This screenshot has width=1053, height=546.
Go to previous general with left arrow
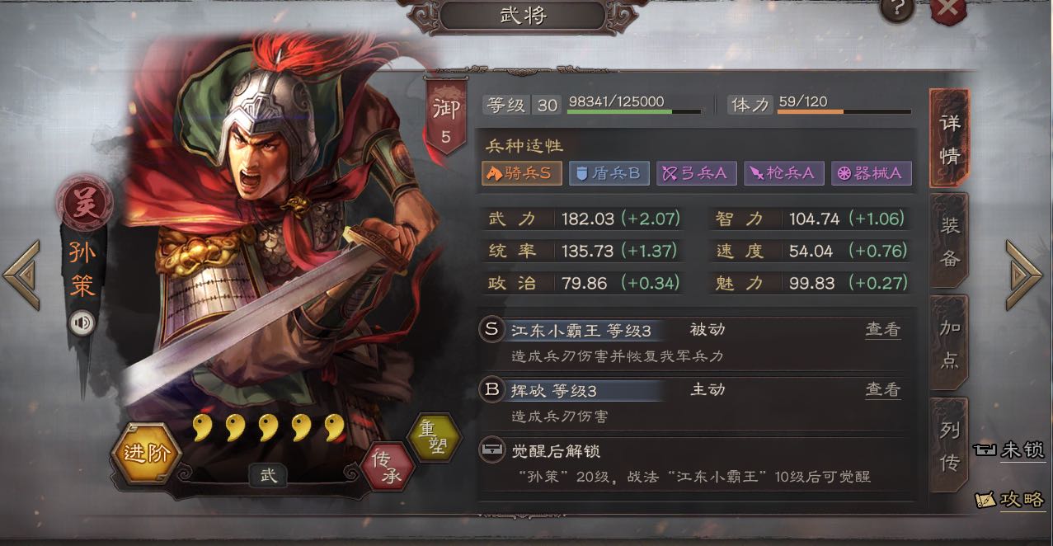coord(22,275)
